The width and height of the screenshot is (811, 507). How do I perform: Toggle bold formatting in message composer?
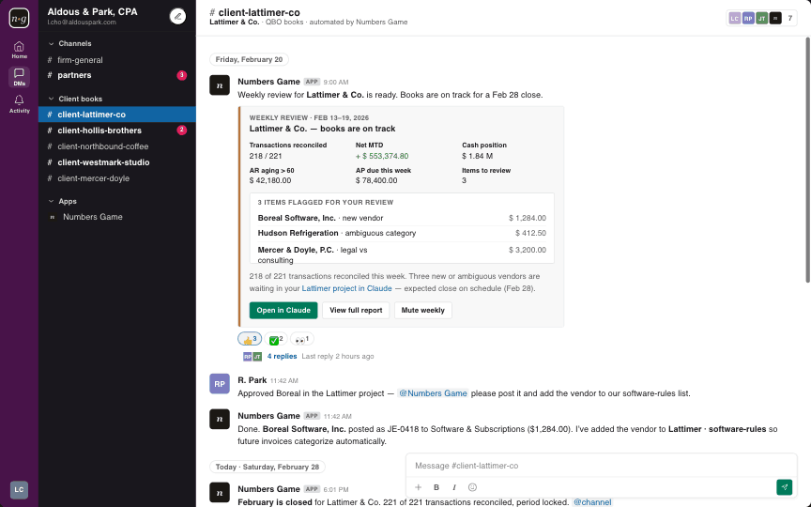coord(436,487)
